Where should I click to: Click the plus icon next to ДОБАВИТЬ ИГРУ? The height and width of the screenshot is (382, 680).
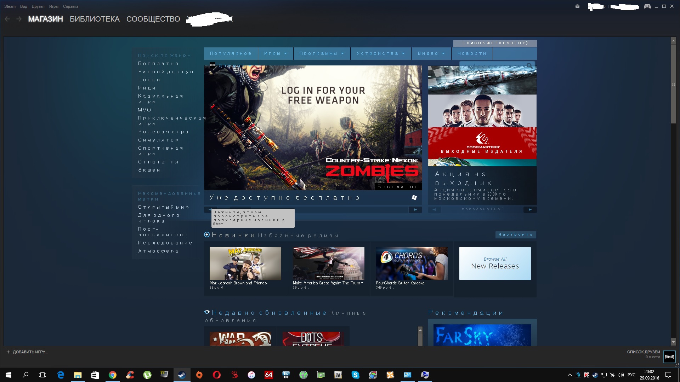8,352
